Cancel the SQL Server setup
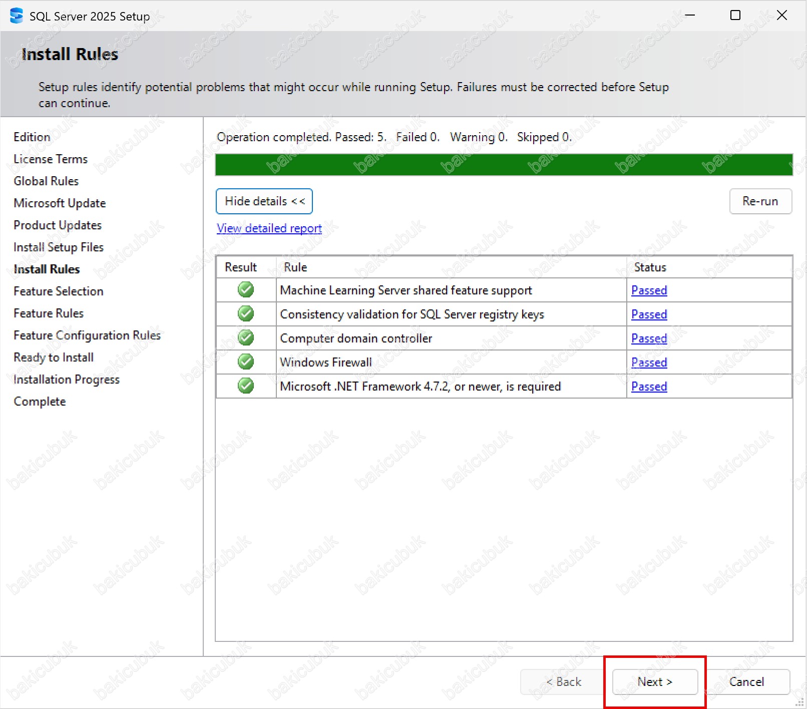The image size is (807, 709). coord(747,682)
